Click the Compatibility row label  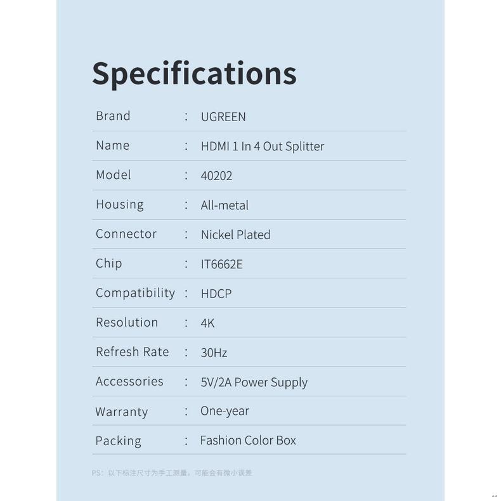(x=135, y=293)
